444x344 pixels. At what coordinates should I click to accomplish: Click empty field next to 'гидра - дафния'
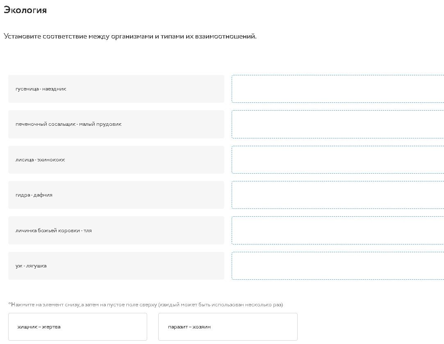pos(337,195)
